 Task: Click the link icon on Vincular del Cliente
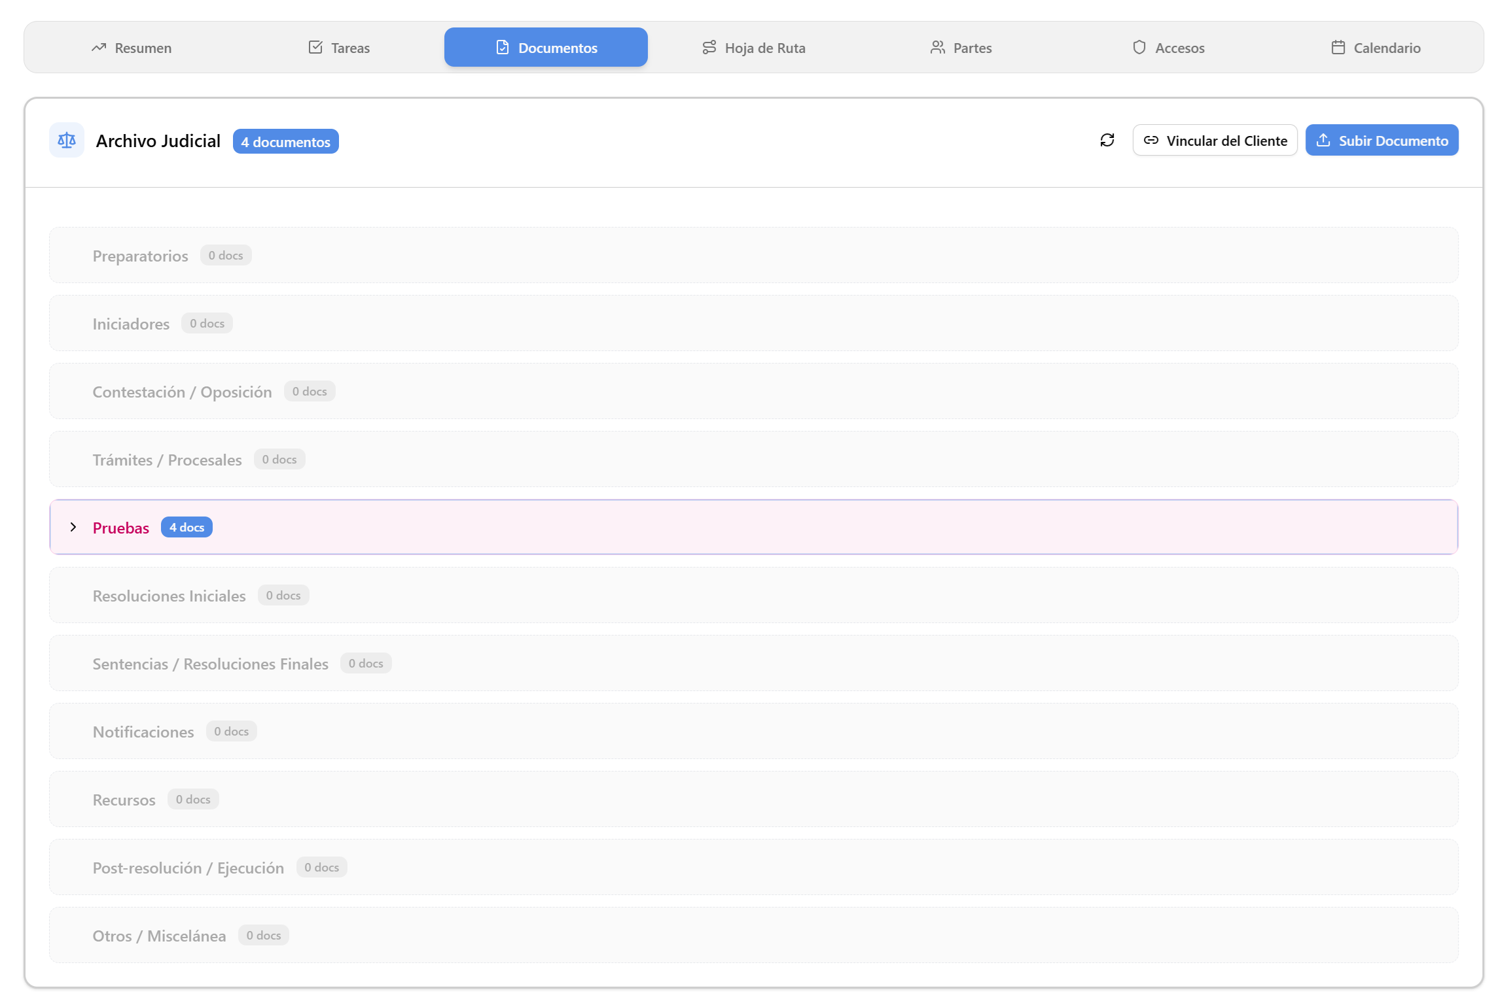(x=1152, y=140)
